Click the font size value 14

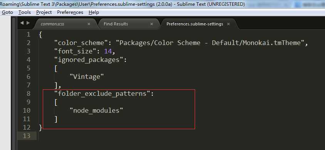[x=108, y=51]
